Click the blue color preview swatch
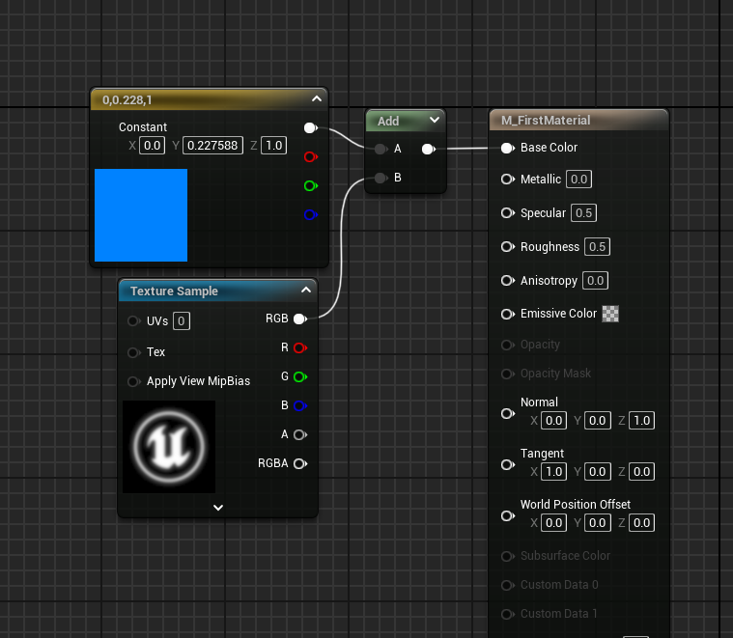This screenshot has width=733, height=638. [x=141, y=215]
